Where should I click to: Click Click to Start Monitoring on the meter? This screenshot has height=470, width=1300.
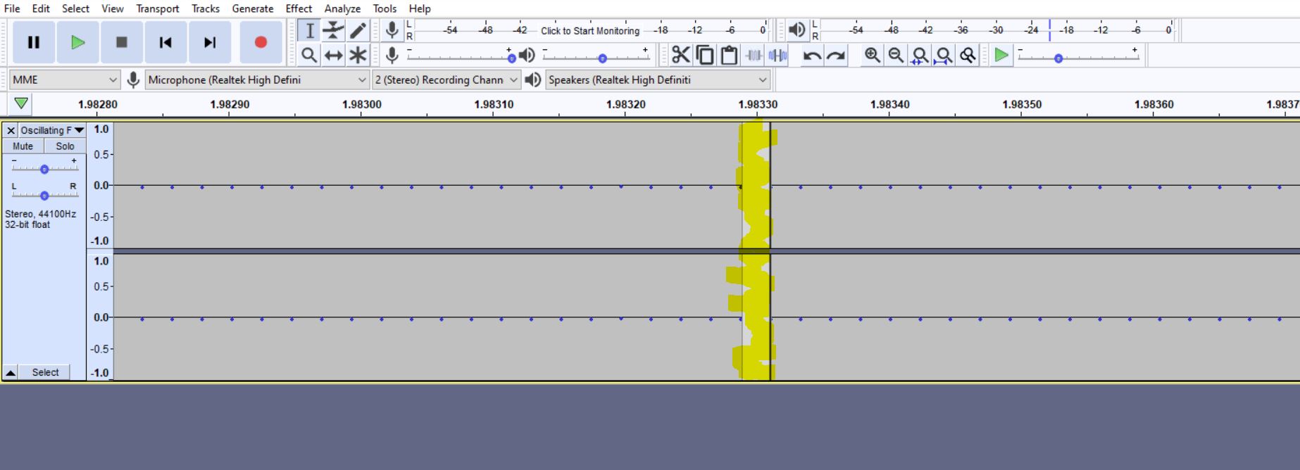point(589,31)
